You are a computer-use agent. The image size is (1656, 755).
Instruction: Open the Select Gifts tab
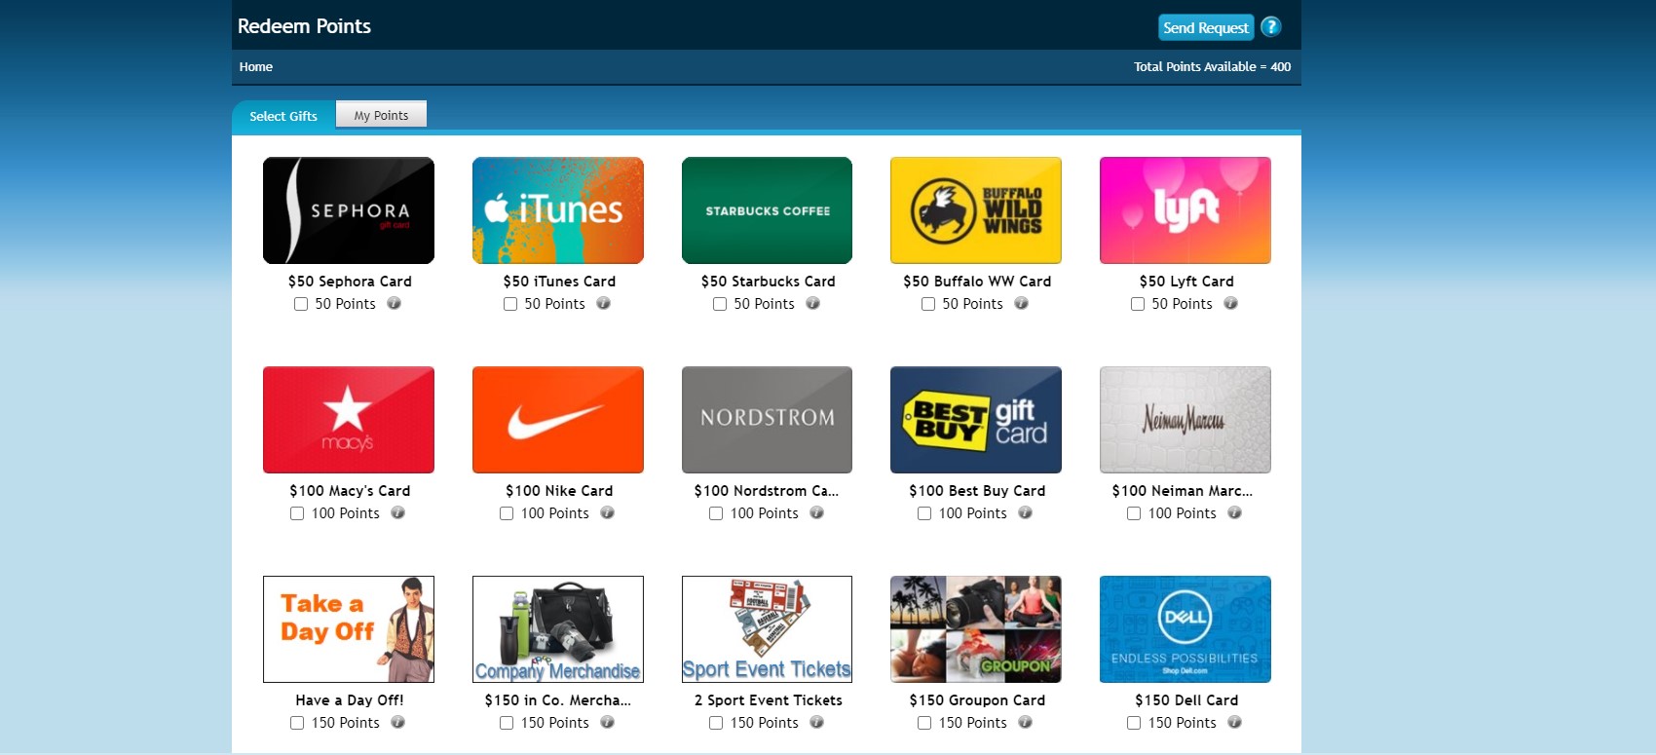pos(283,116)
